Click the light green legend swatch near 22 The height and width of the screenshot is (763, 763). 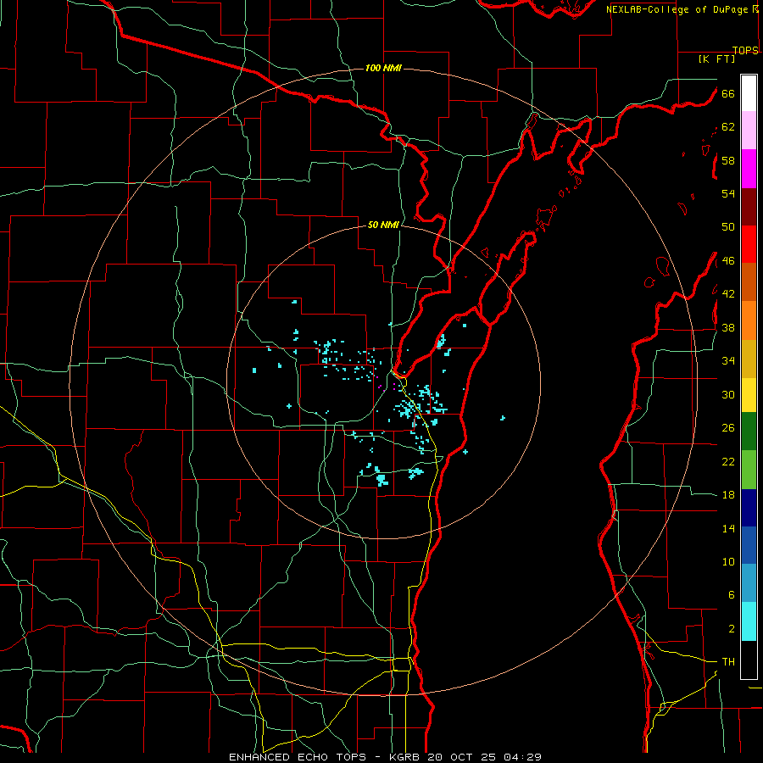point(749,470)
